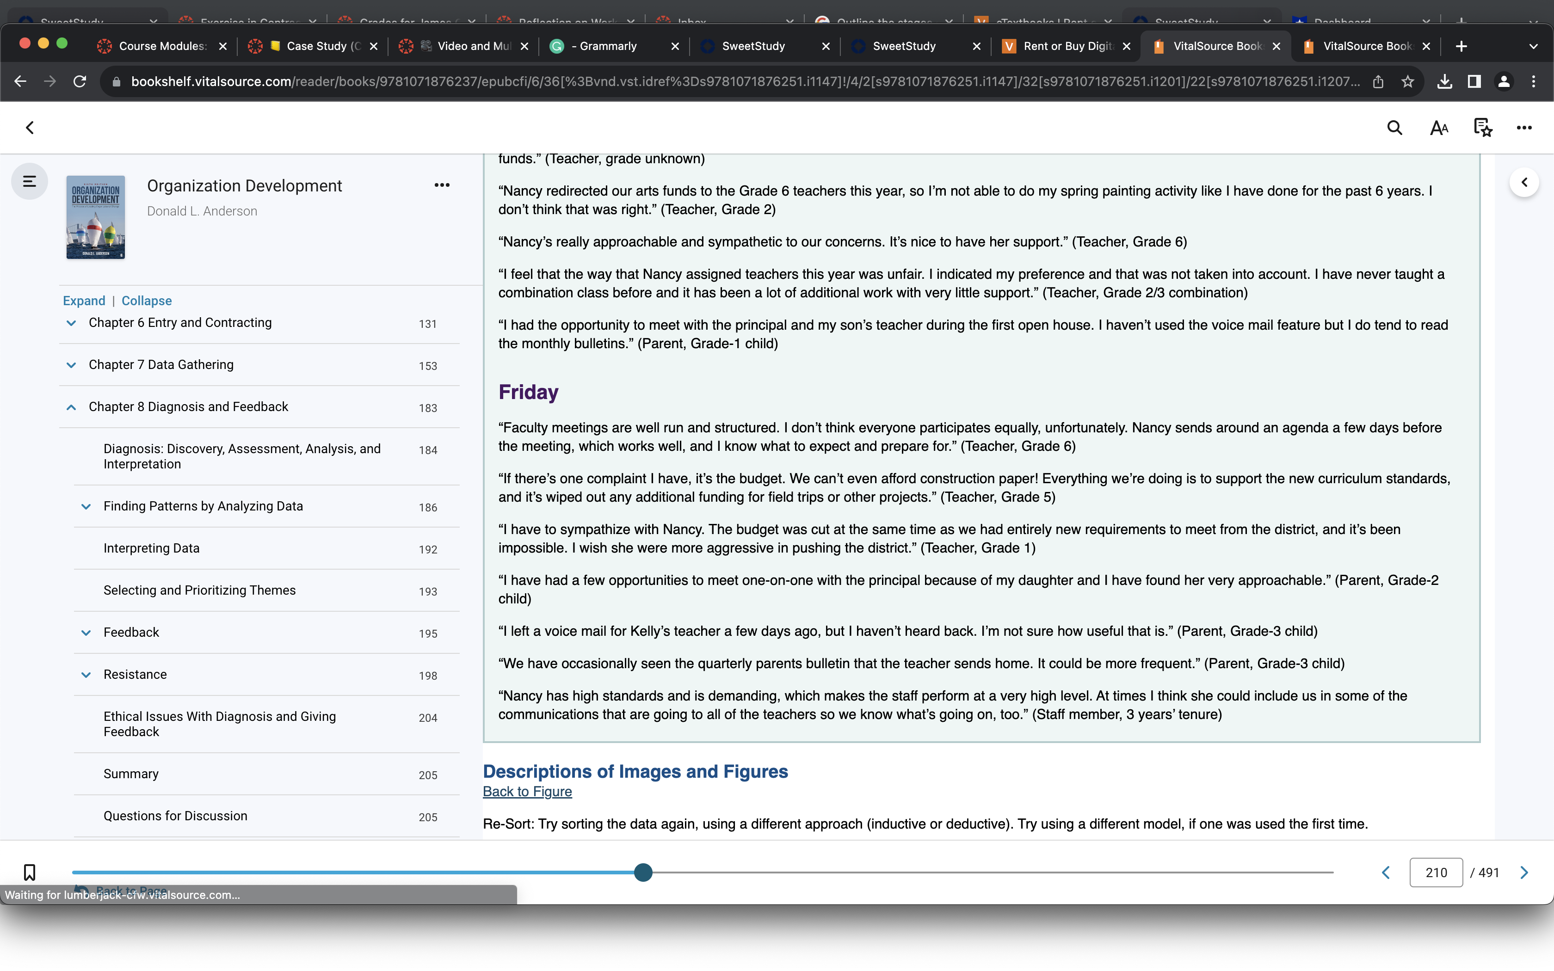Close the Case Study tab

click(374, 46)
